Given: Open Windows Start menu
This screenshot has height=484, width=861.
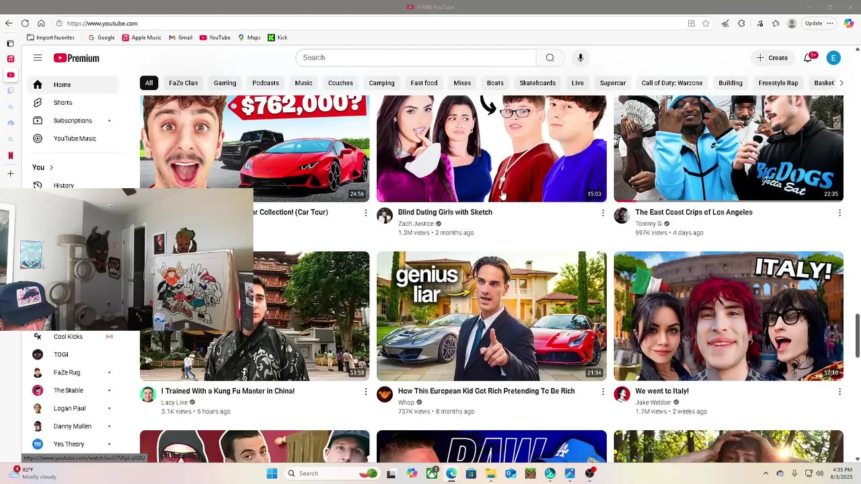Looking at the screenshot, I should (x=272, y=473).
